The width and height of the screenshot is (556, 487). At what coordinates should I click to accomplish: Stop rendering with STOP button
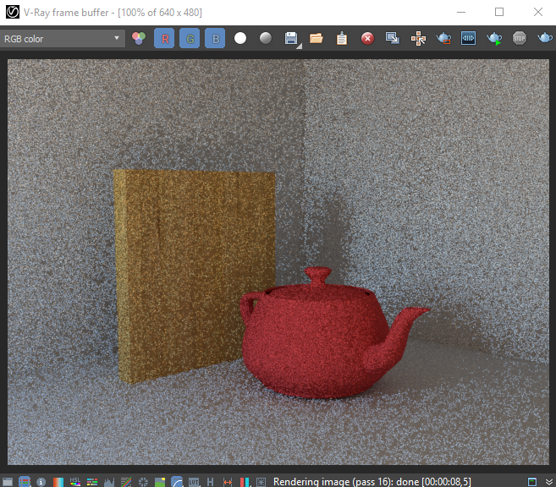(x=519, y=38)
